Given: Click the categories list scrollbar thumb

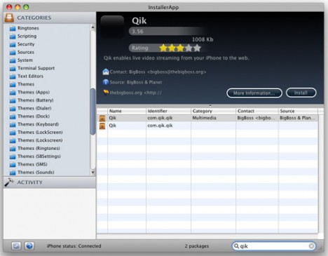Looking at the screenshot, I should tap(93, 112).
